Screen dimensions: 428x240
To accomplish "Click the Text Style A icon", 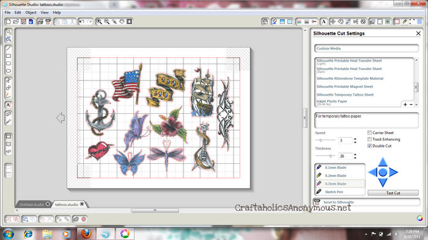I will pos(323,21).
